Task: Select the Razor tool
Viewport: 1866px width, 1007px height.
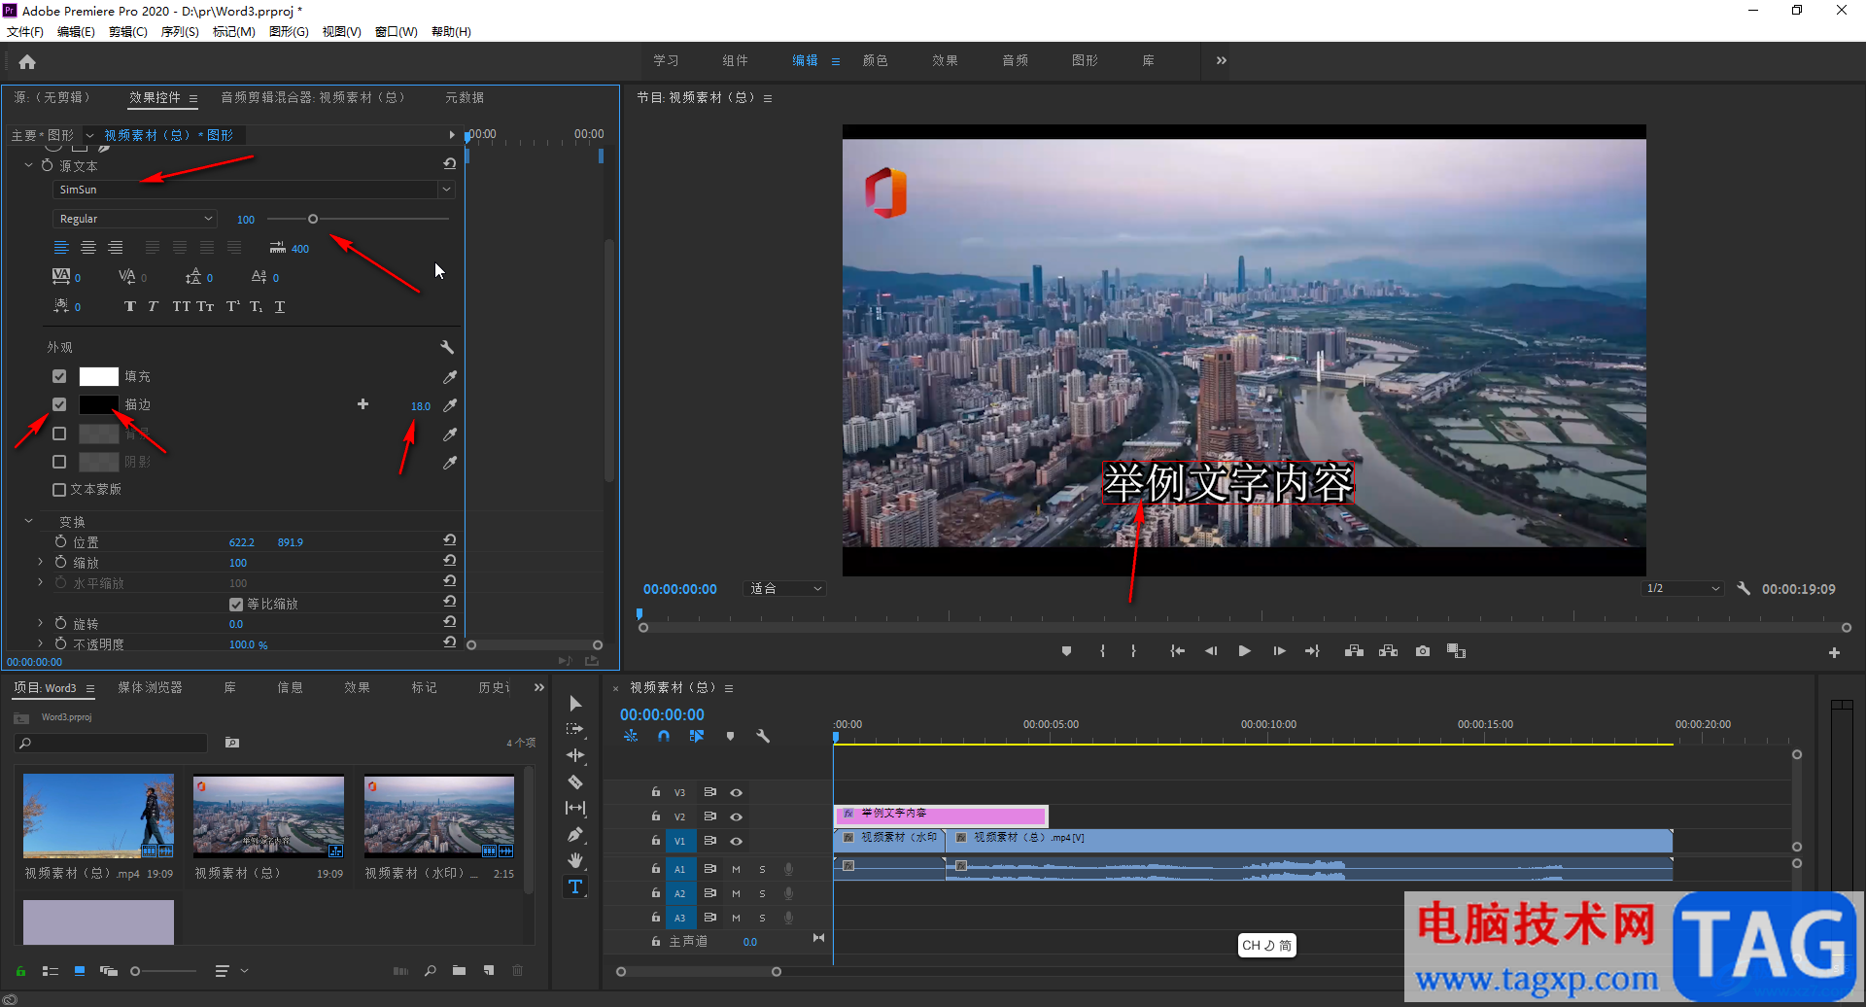Action: coord(575,781)
